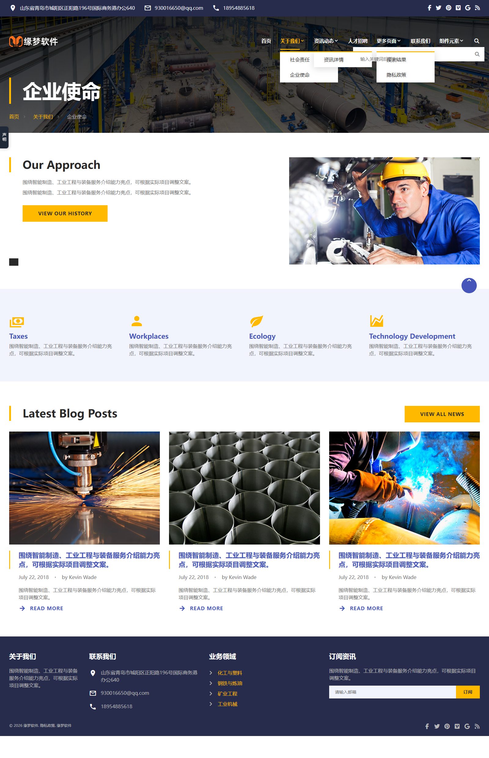Viewport: 489px width, 758px height.
Task: Click the Pinterest icon in footer
Action: [447, 726]
